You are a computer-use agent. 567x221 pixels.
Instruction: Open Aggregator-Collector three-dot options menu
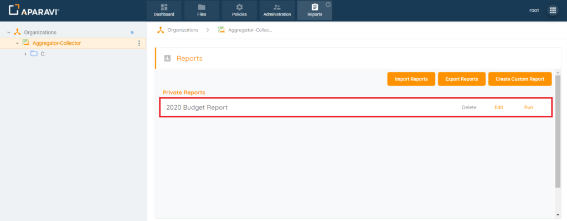click(x=139, y=43)
